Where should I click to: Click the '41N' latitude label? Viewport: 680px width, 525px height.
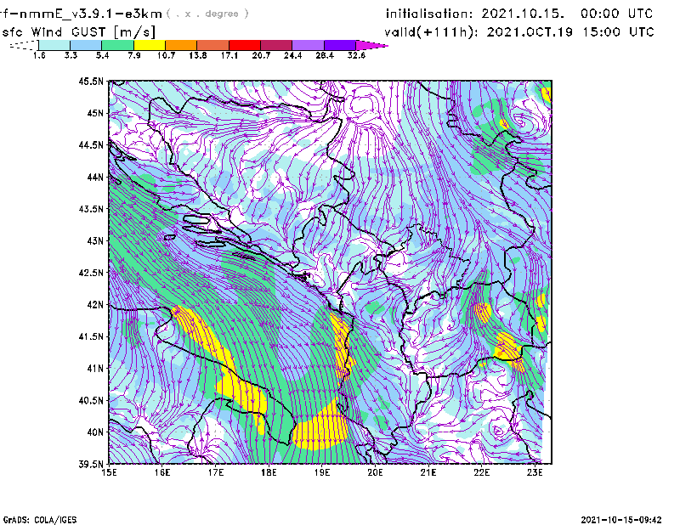(x=95, y=369)
